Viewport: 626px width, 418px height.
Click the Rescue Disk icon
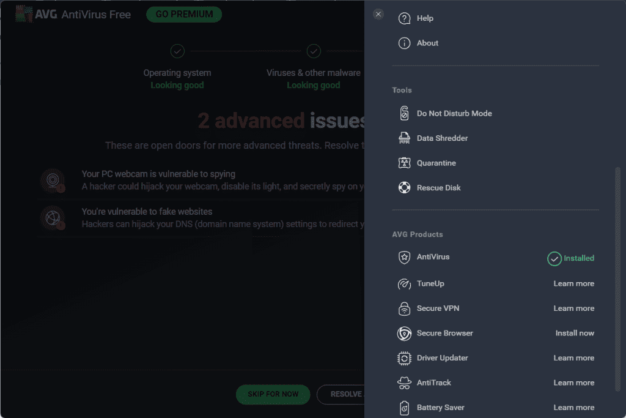[403, 187]
